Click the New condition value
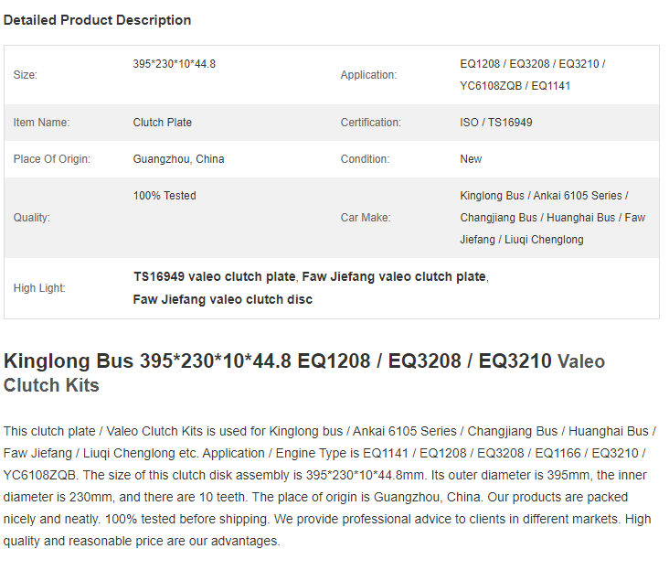 coord(471,159)
